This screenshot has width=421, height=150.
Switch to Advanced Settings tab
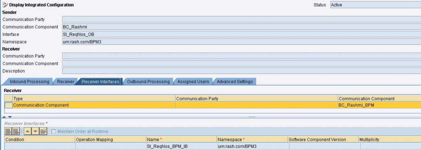[235, 81]
